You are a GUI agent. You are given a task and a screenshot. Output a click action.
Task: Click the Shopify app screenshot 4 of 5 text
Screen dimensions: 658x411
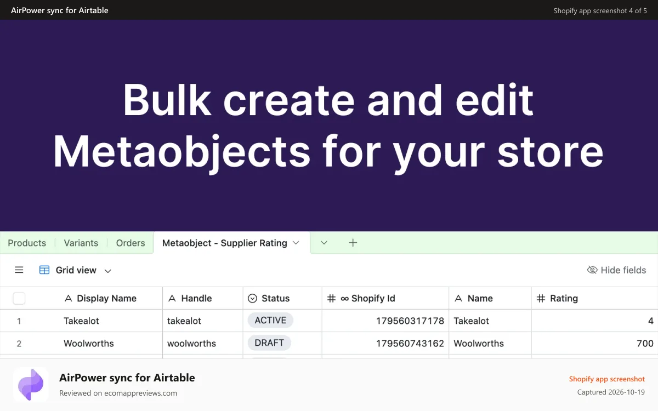click(x=600, y=10)
